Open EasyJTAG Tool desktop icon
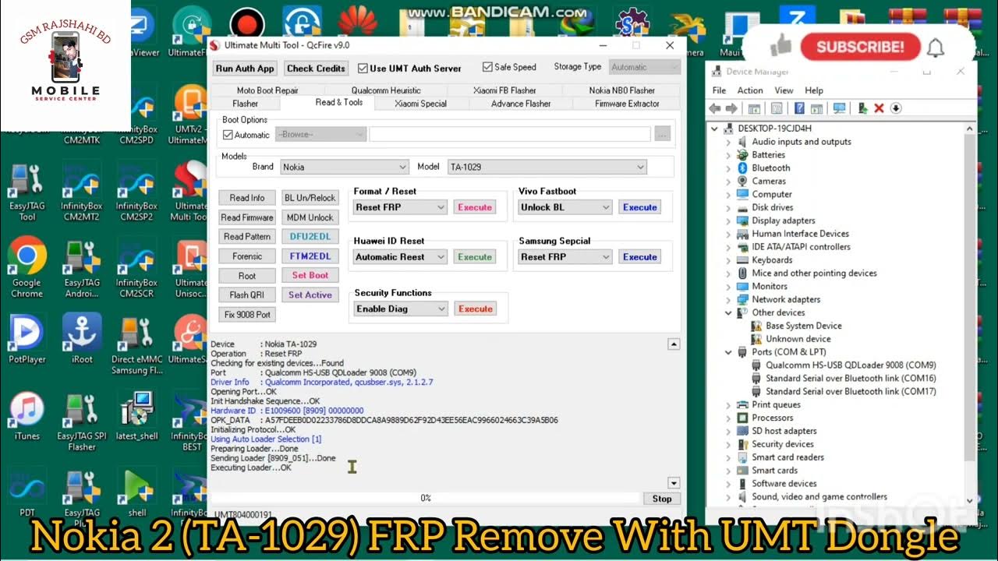 click(x=27, y=191)
